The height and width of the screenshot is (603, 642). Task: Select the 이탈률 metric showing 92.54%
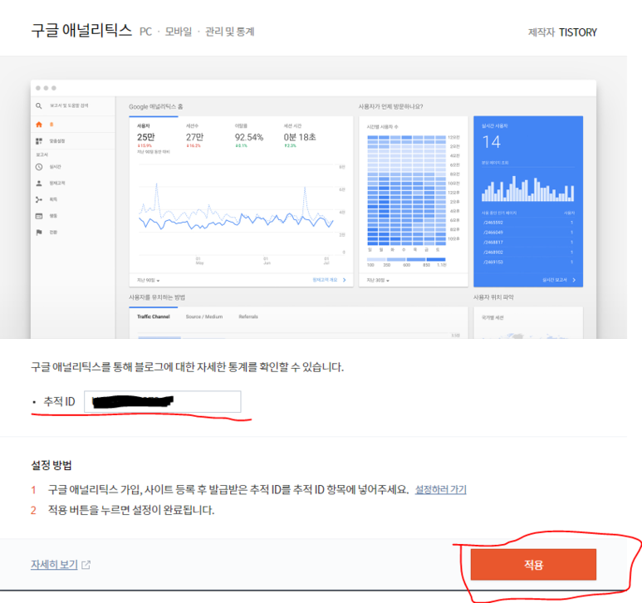pos(249,136)
